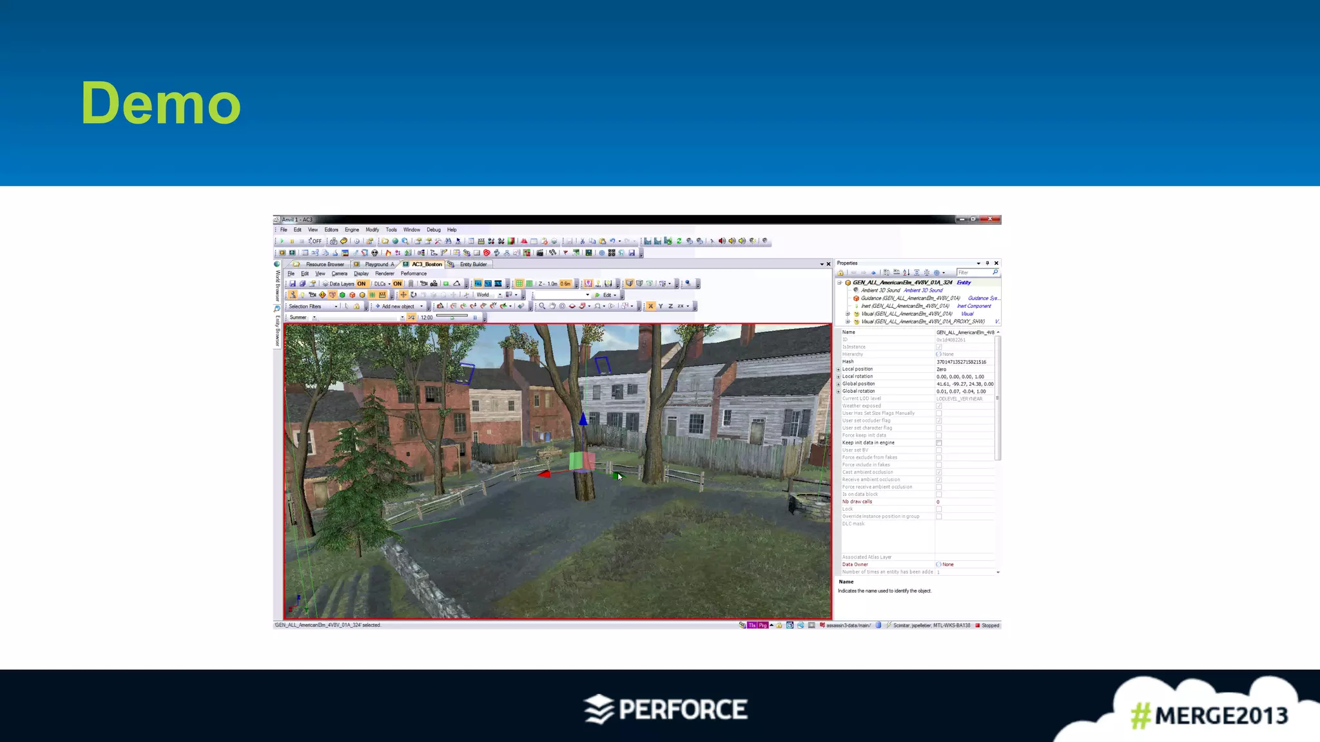
Task: Click the pin icon on Properties panel
Action: tap(987, 263)
